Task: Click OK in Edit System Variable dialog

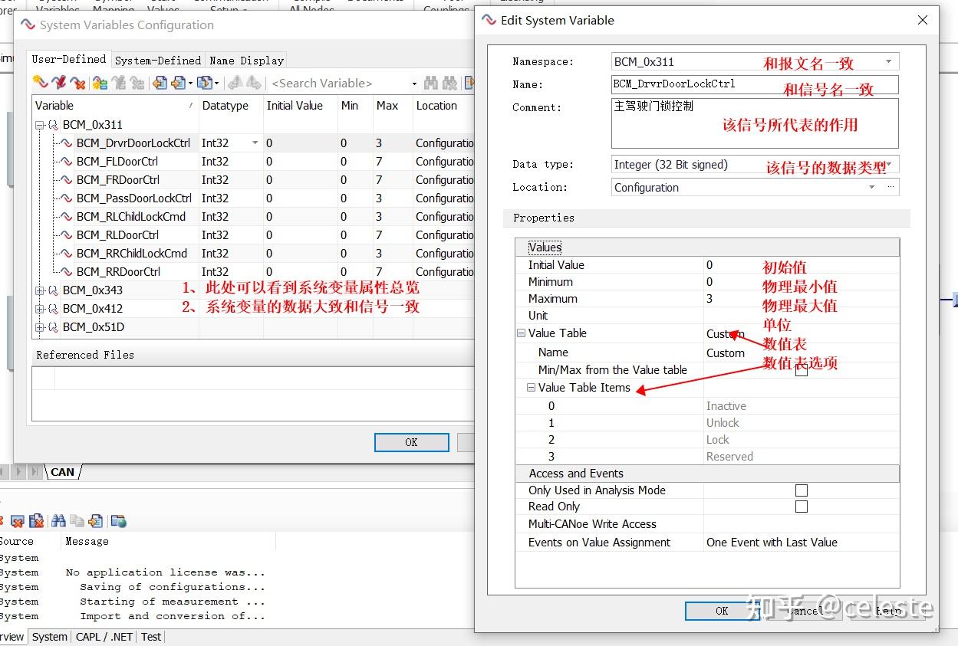Action: tap(722, 611)
